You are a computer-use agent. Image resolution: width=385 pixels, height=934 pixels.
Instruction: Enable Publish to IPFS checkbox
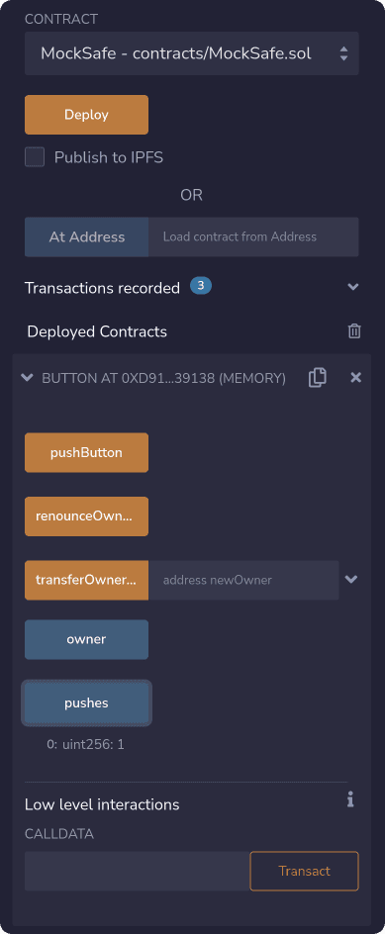click(35, 157)
